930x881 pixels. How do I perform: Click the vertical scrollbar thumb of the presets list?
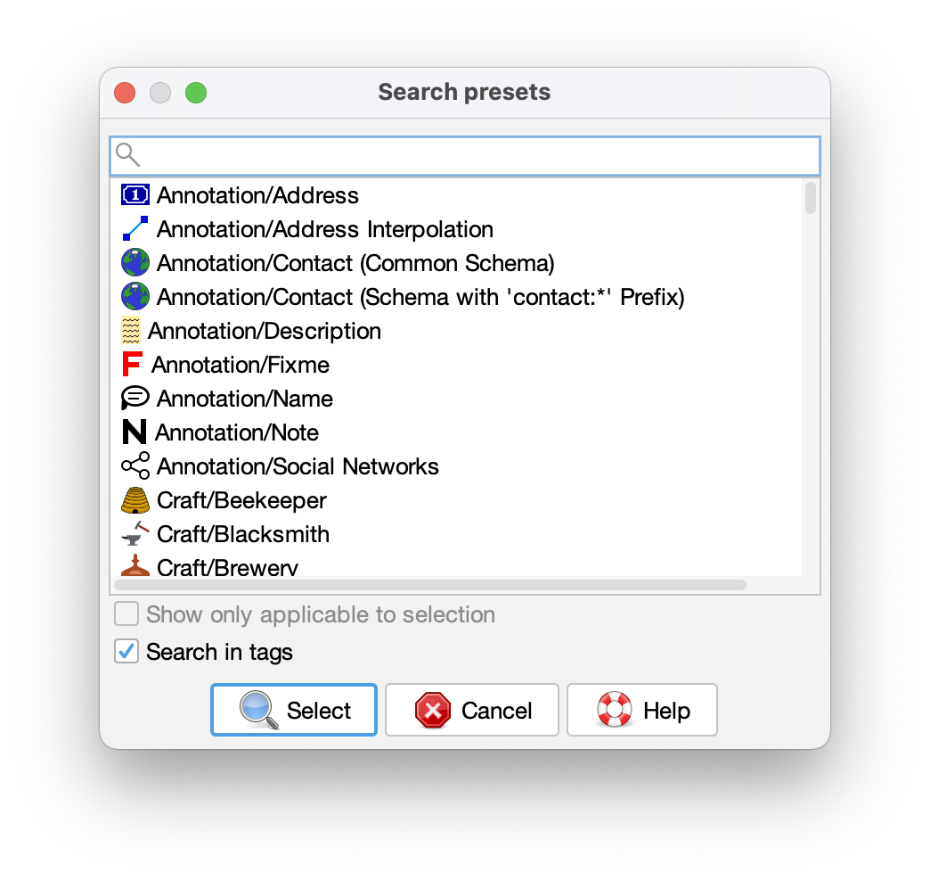pos(811,198)
